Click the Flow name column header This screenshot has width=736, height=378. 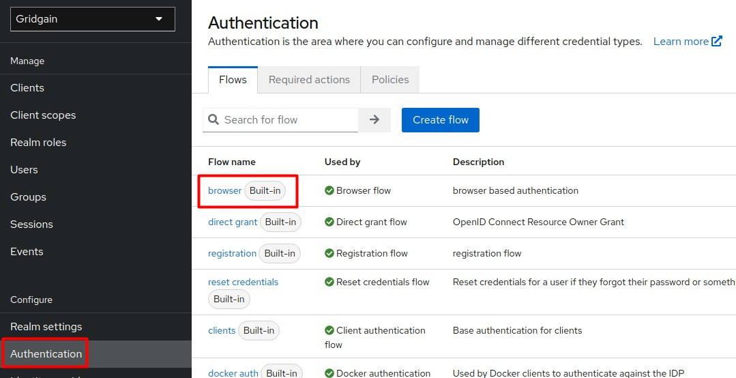tap(232, 162)
